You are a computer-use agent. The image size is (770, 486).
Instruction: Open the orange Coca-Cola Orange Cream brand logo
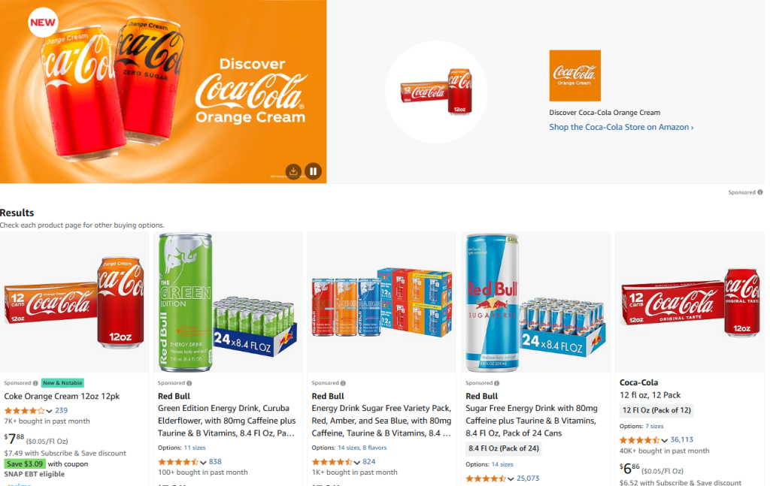pos(574,76)
